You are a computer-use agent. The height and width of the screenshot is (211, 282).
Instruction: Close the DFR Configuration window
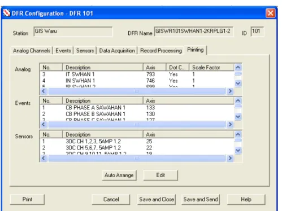tap(270, 13)
